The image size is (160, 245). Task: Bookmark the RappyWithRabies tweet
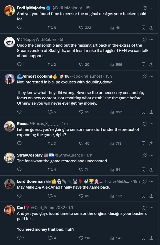(x=143, y=64)
